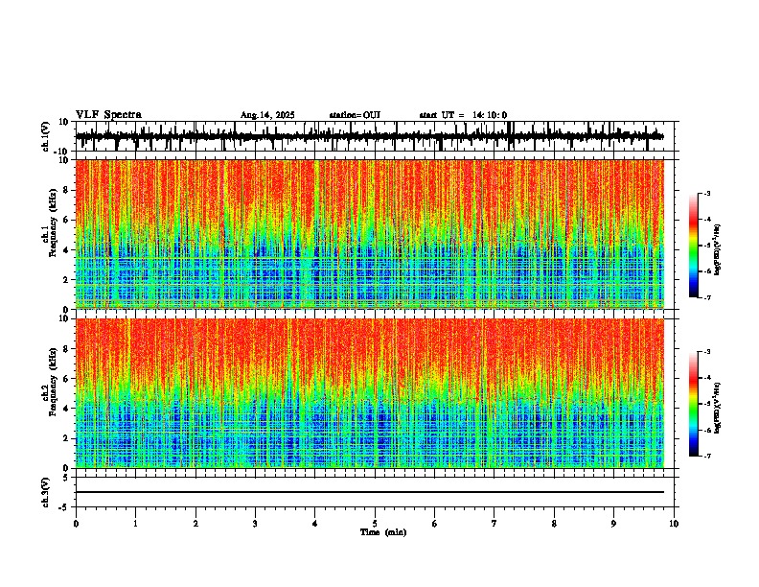Click the "-3" label on ch.2 colorbar
Image resolution: width=759 pixels, height=587 pixels.
(x=706, y=352)
